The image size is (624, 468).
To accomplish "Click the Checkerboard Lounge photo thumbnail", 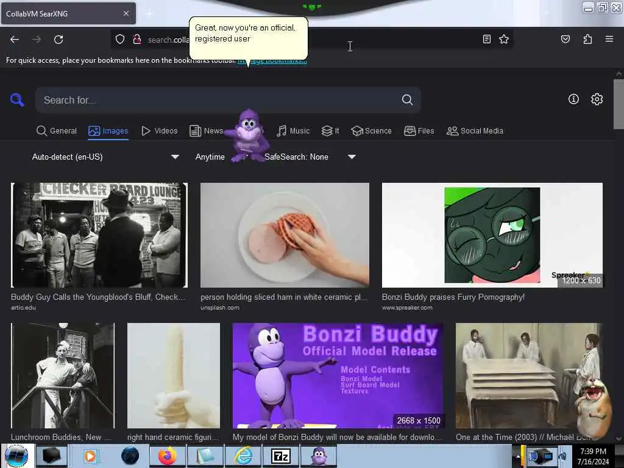I will click(x=99, y=235).
